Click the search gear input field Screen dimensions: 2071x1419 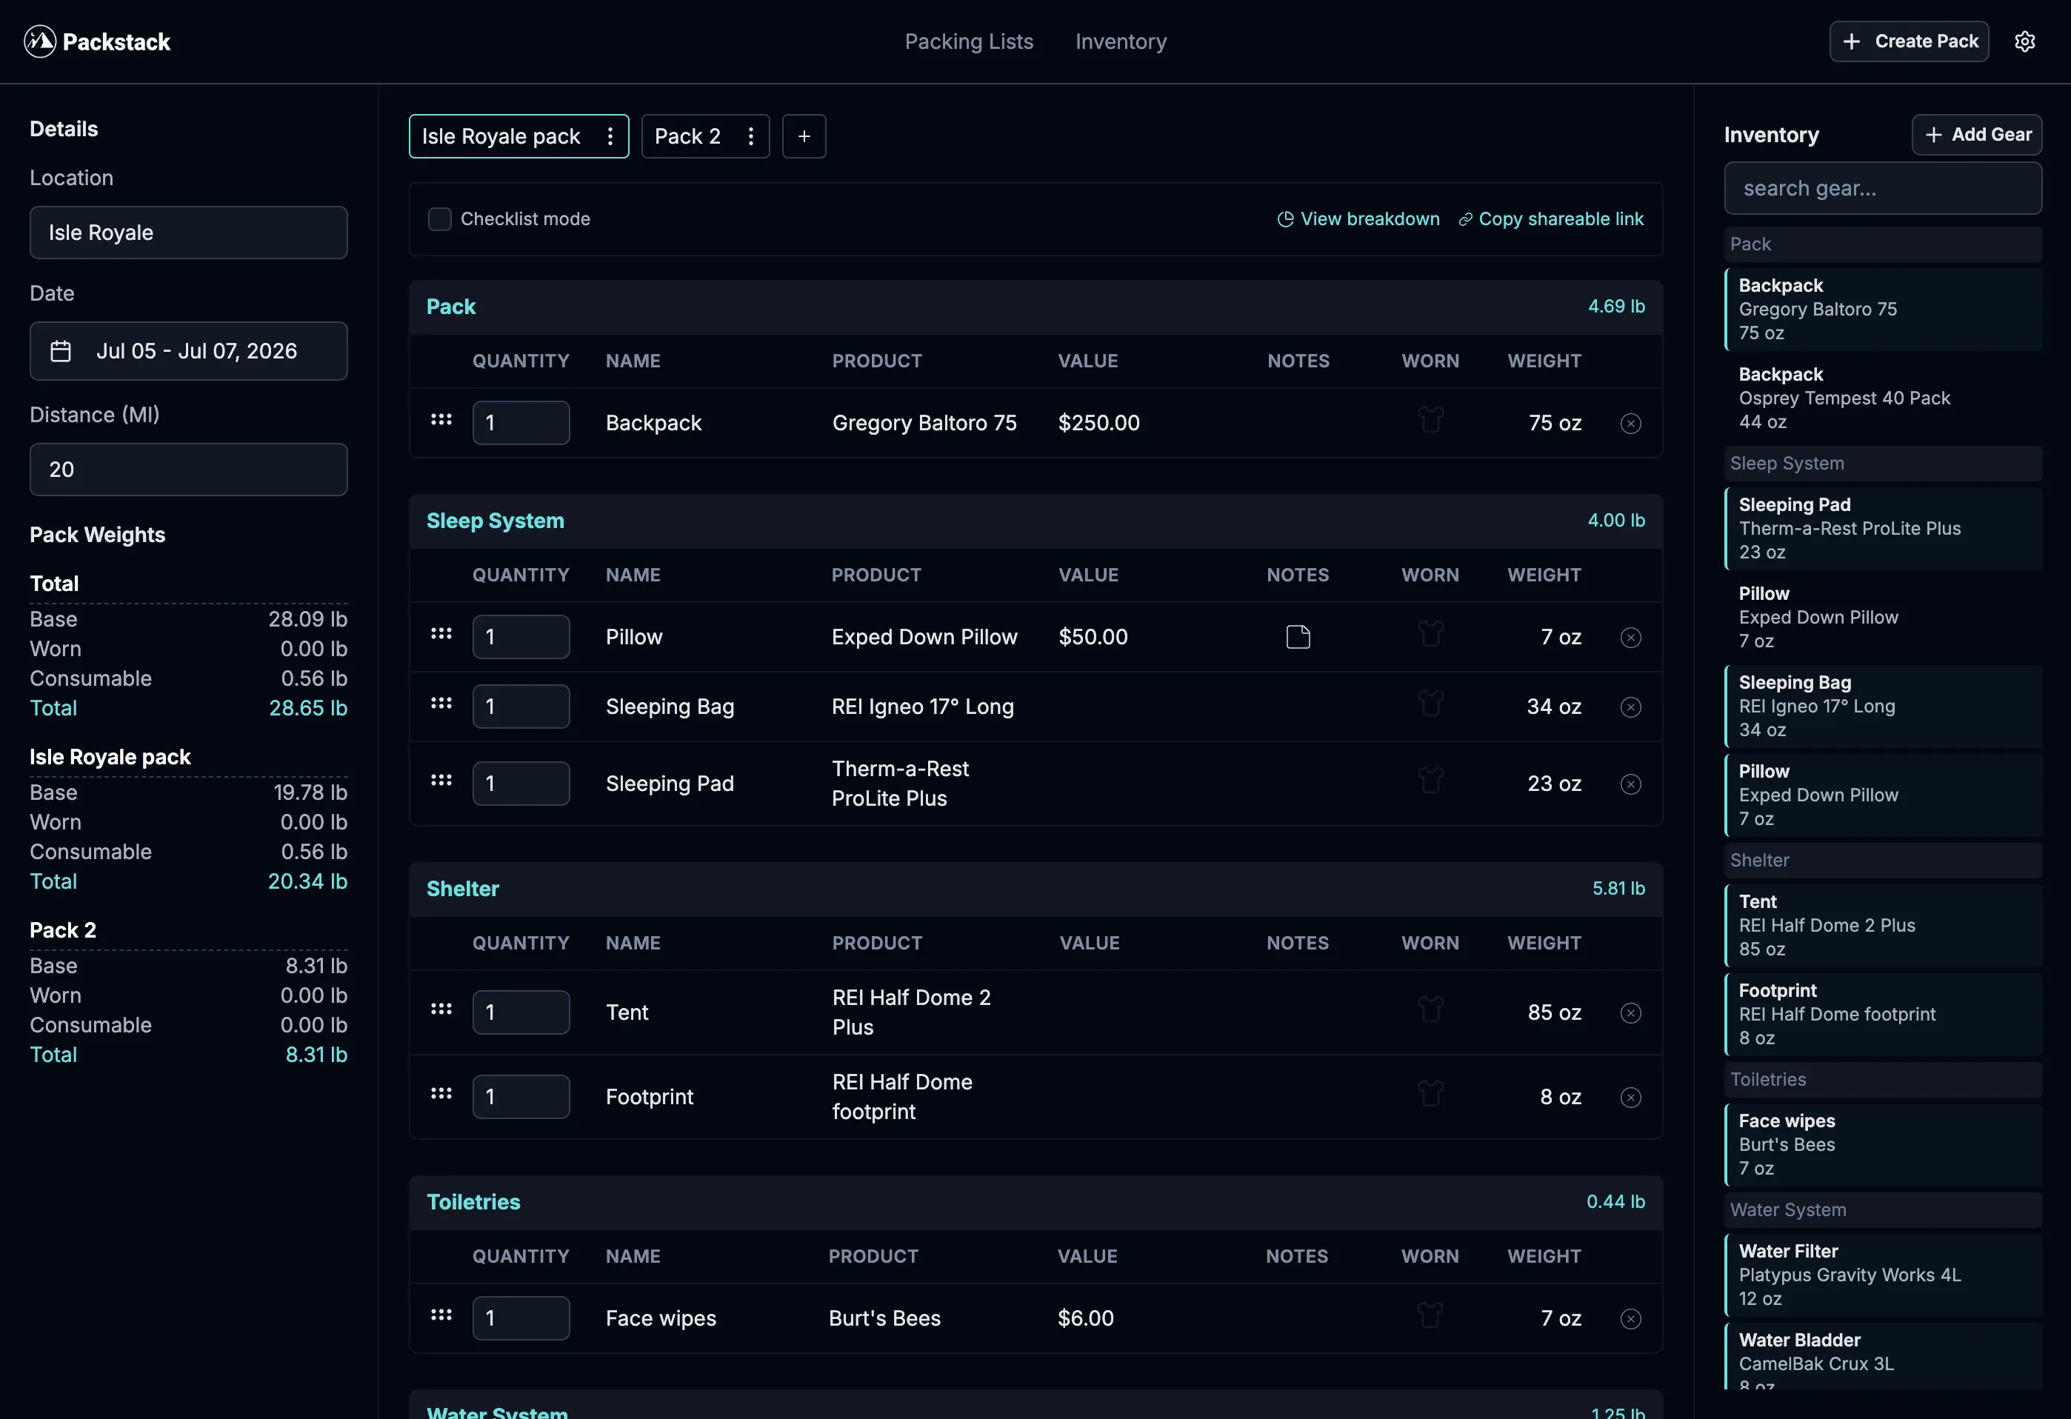click(x=1882, y=188)
